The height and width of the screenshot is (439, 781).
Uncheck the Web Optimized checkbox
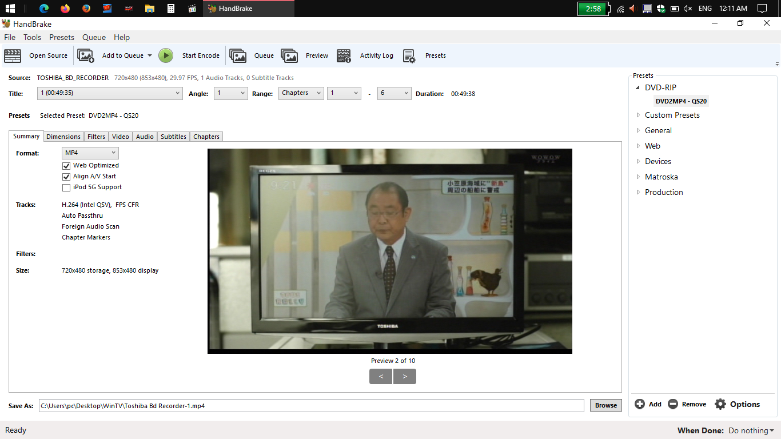coord(66,166)
